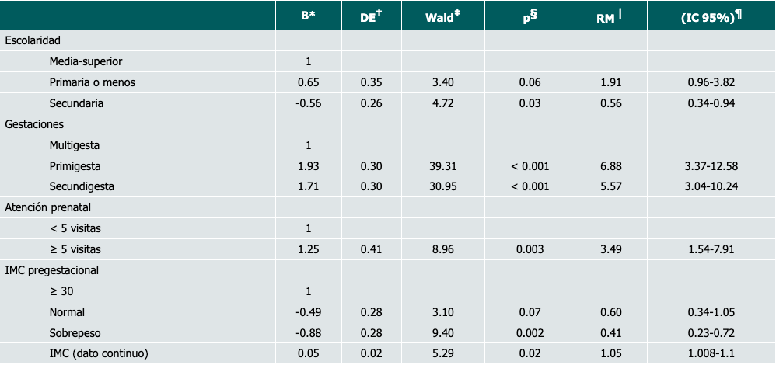Click the Secundigesta row label

coord(82,186)
